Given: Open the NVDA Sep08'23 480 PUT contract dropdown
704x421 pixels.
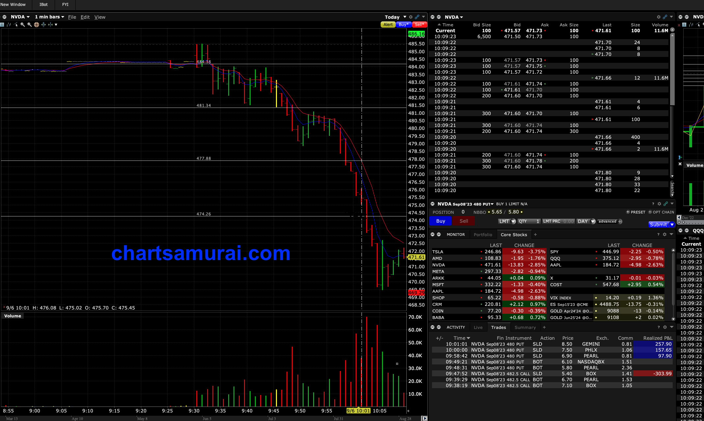Looking at the screenshot, I should [466, 204].
